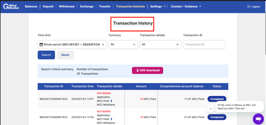Click the blue arrow in first WITHDRAW row
This screenshot has height=125, width=266.
[112, 101]
